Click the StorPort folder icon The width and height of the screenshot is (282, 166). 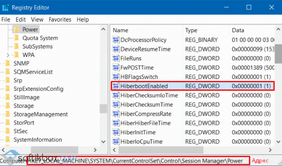coord(8,122)
